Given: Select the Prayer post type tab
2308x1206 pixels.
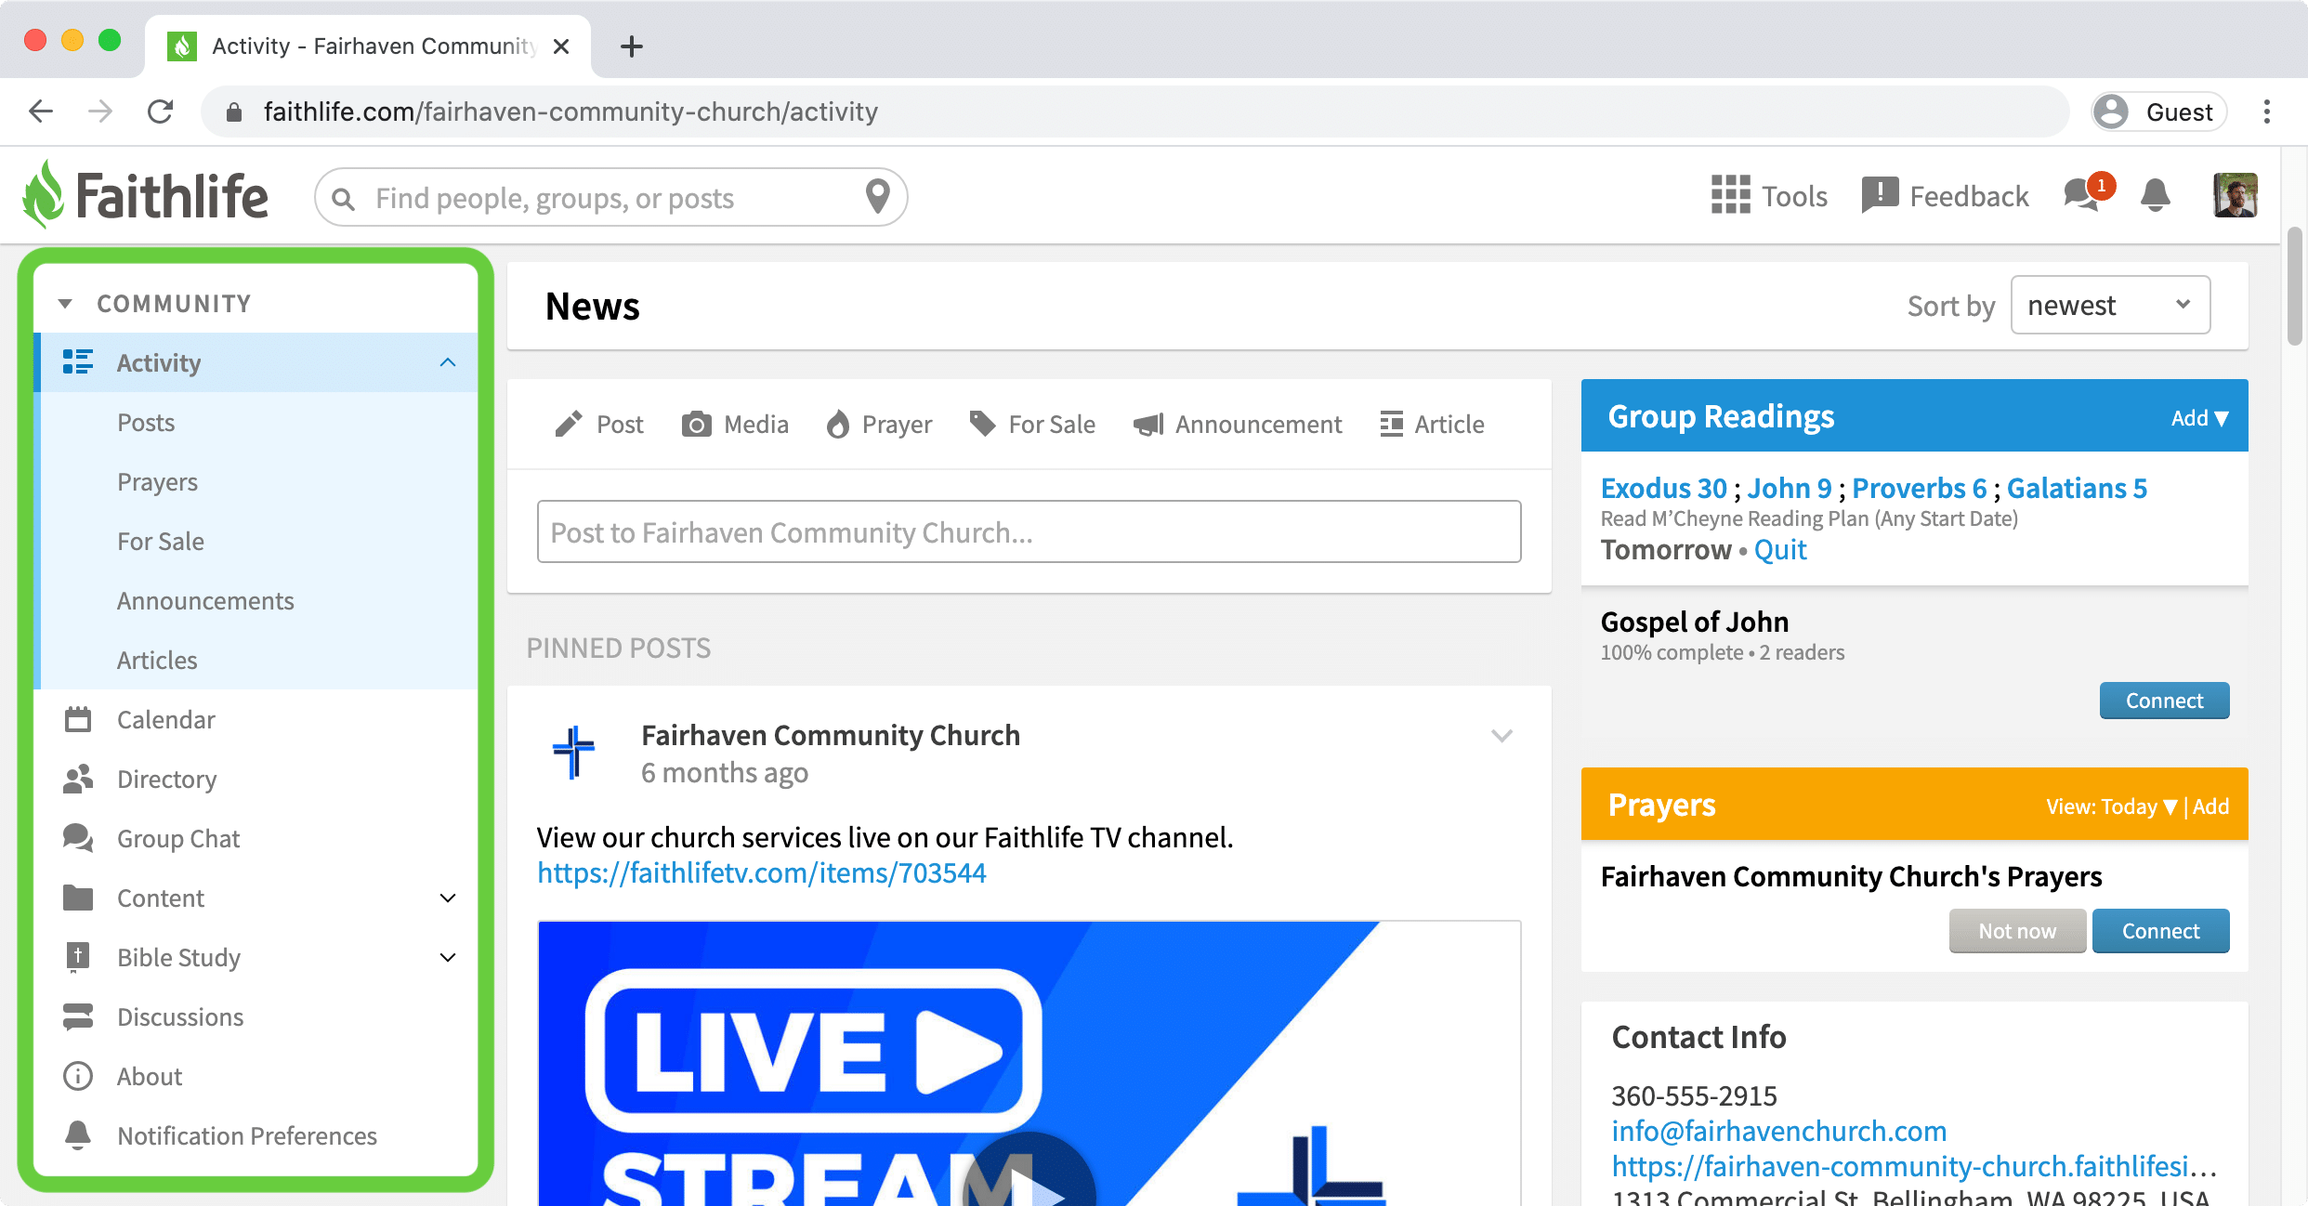Looking at the screenshot, I should click(879, 425).
